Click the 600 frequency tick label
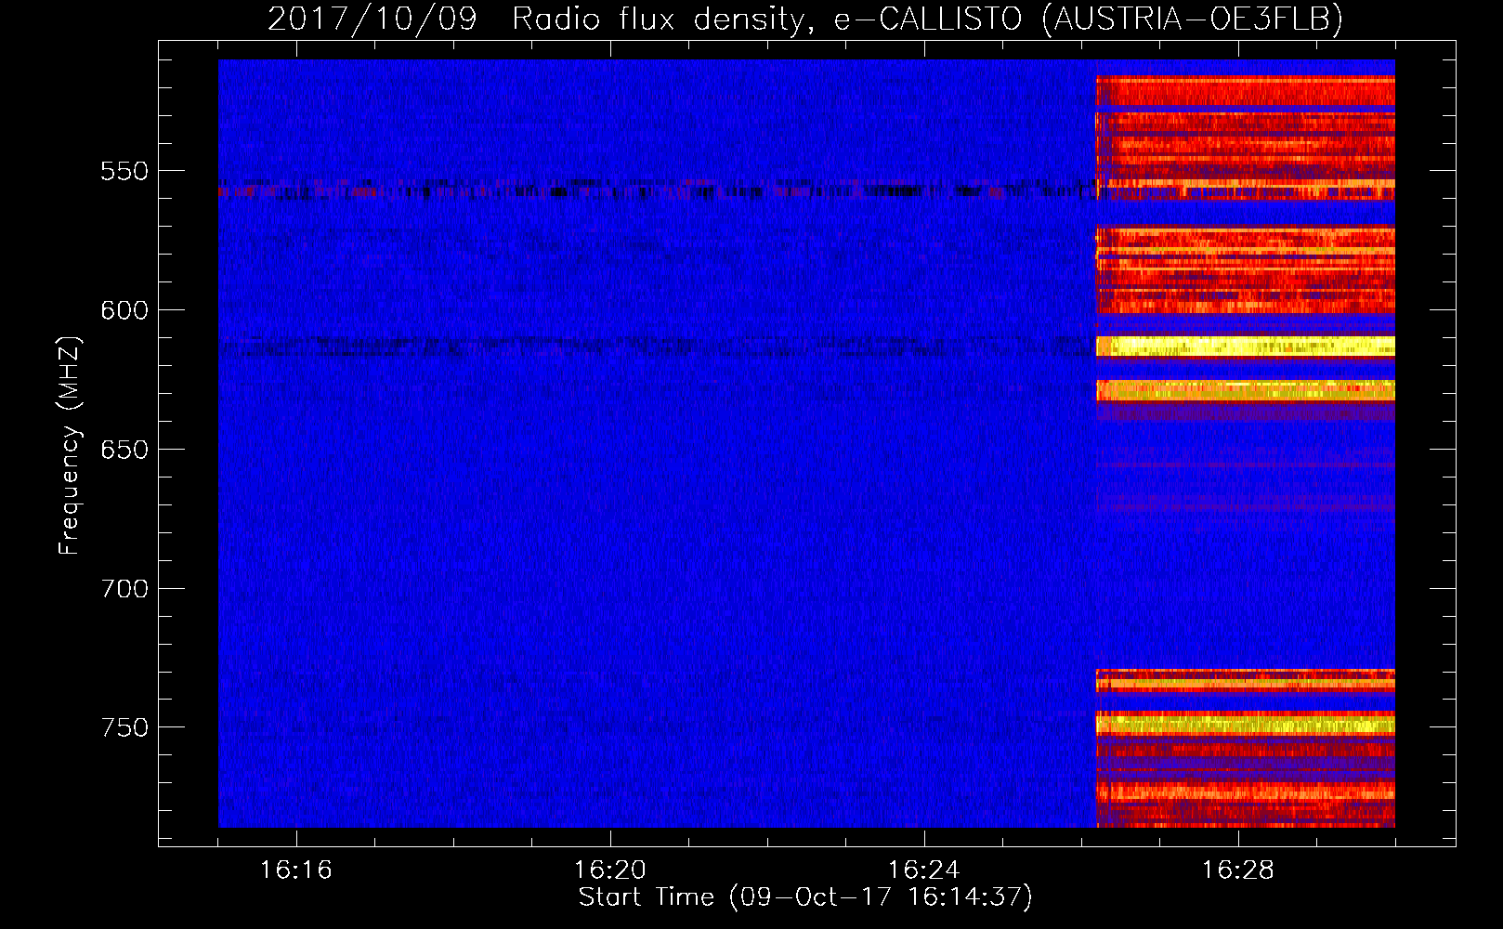Screen dimensions: 1503x929 tap(124, 310)
